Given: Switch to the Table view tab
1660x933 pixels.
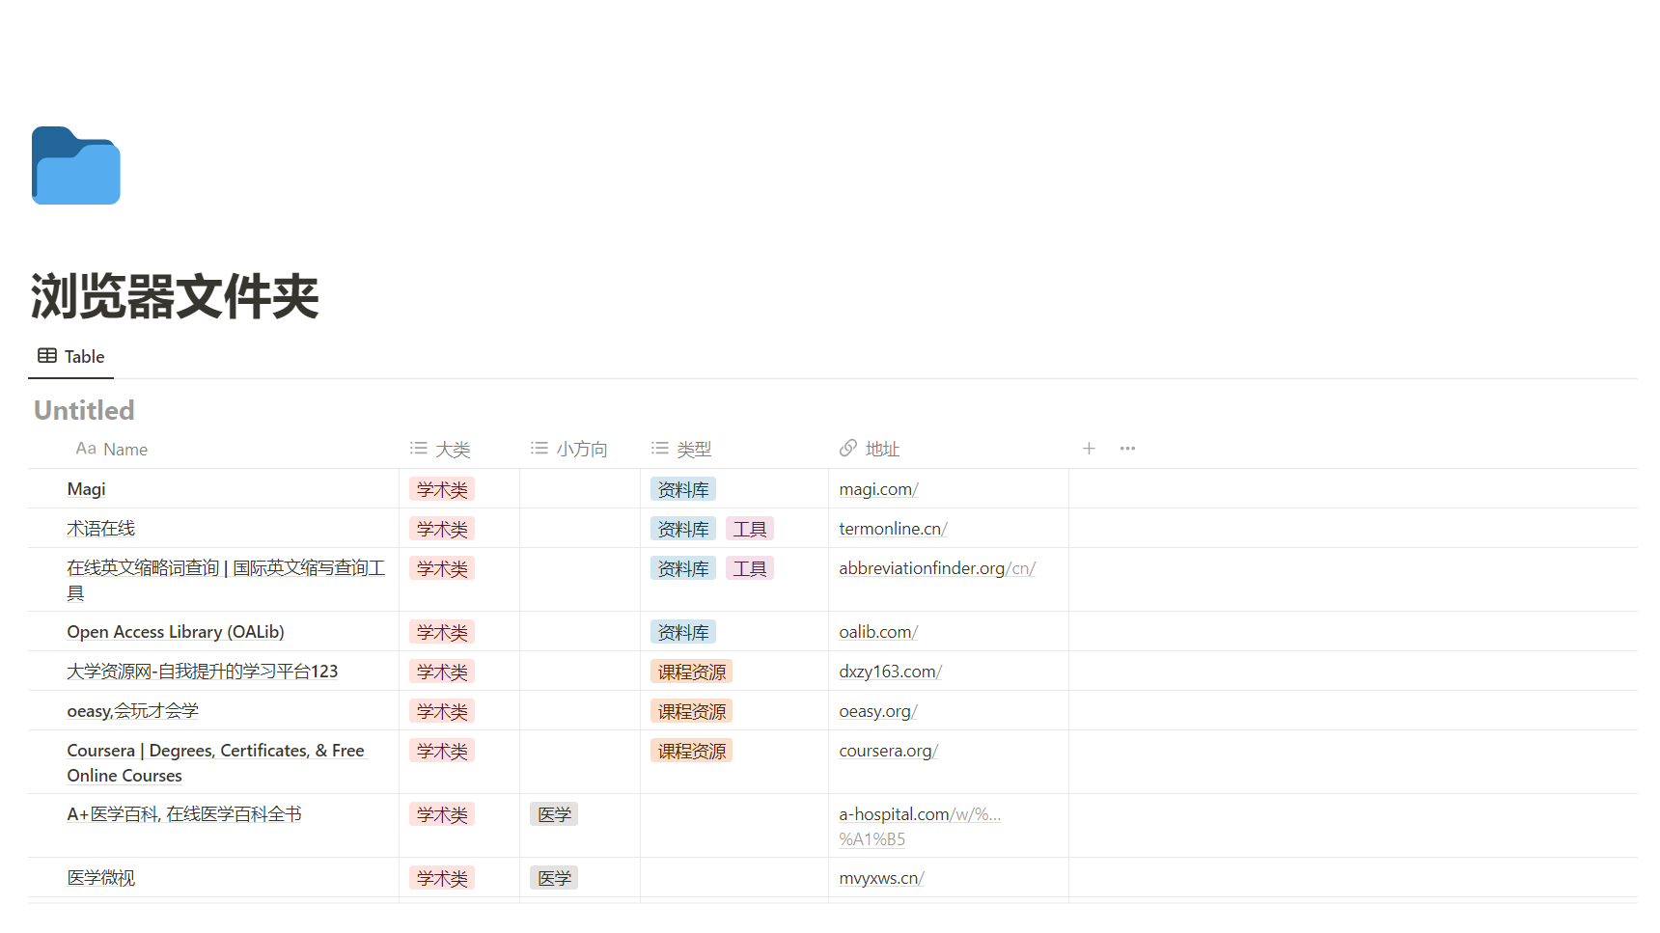Looking at the screenshot, I should (70, 356).
